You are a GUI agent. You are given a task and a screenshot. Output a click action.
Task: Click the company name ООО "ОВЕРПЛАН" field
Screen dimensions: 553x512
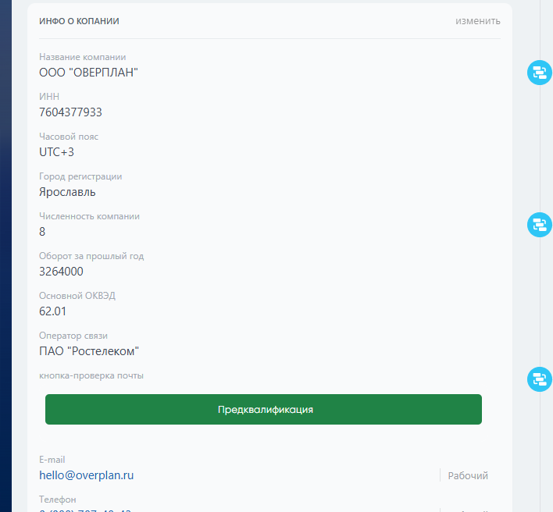click(88, 73)
